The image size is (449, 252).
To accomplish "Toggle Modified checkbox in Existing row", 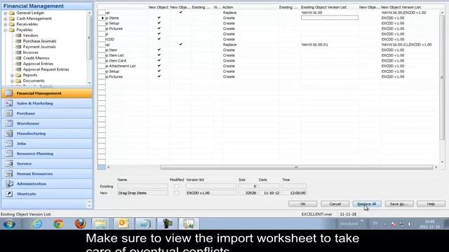I will pos(176,186).
